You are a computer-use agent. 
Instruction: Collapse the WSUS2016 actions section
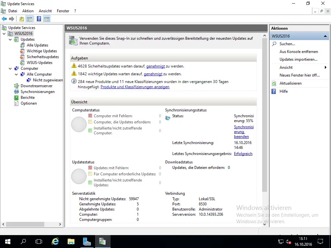pyautogui.click(x=325, y=36)
